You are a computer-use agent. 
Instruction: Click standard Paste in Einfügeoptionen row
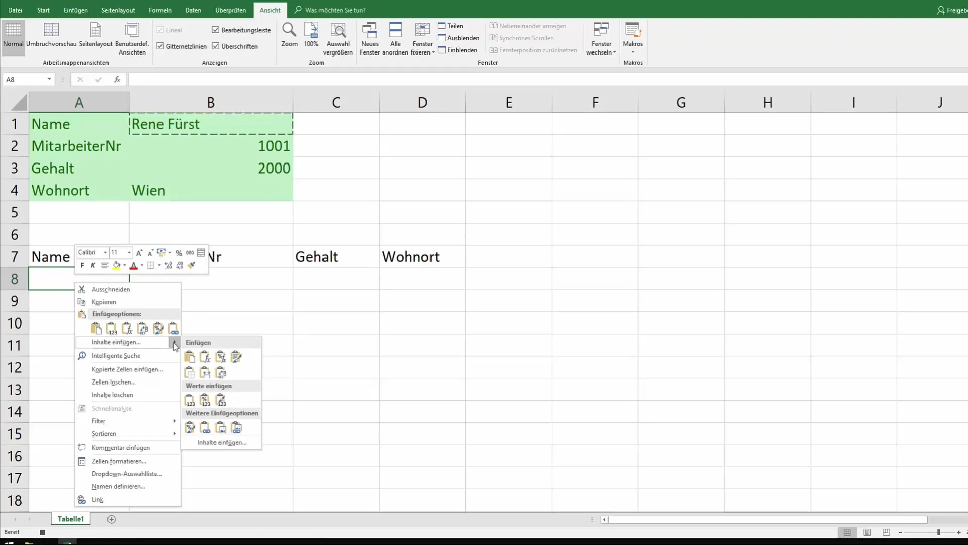click(x=96, y=329)
